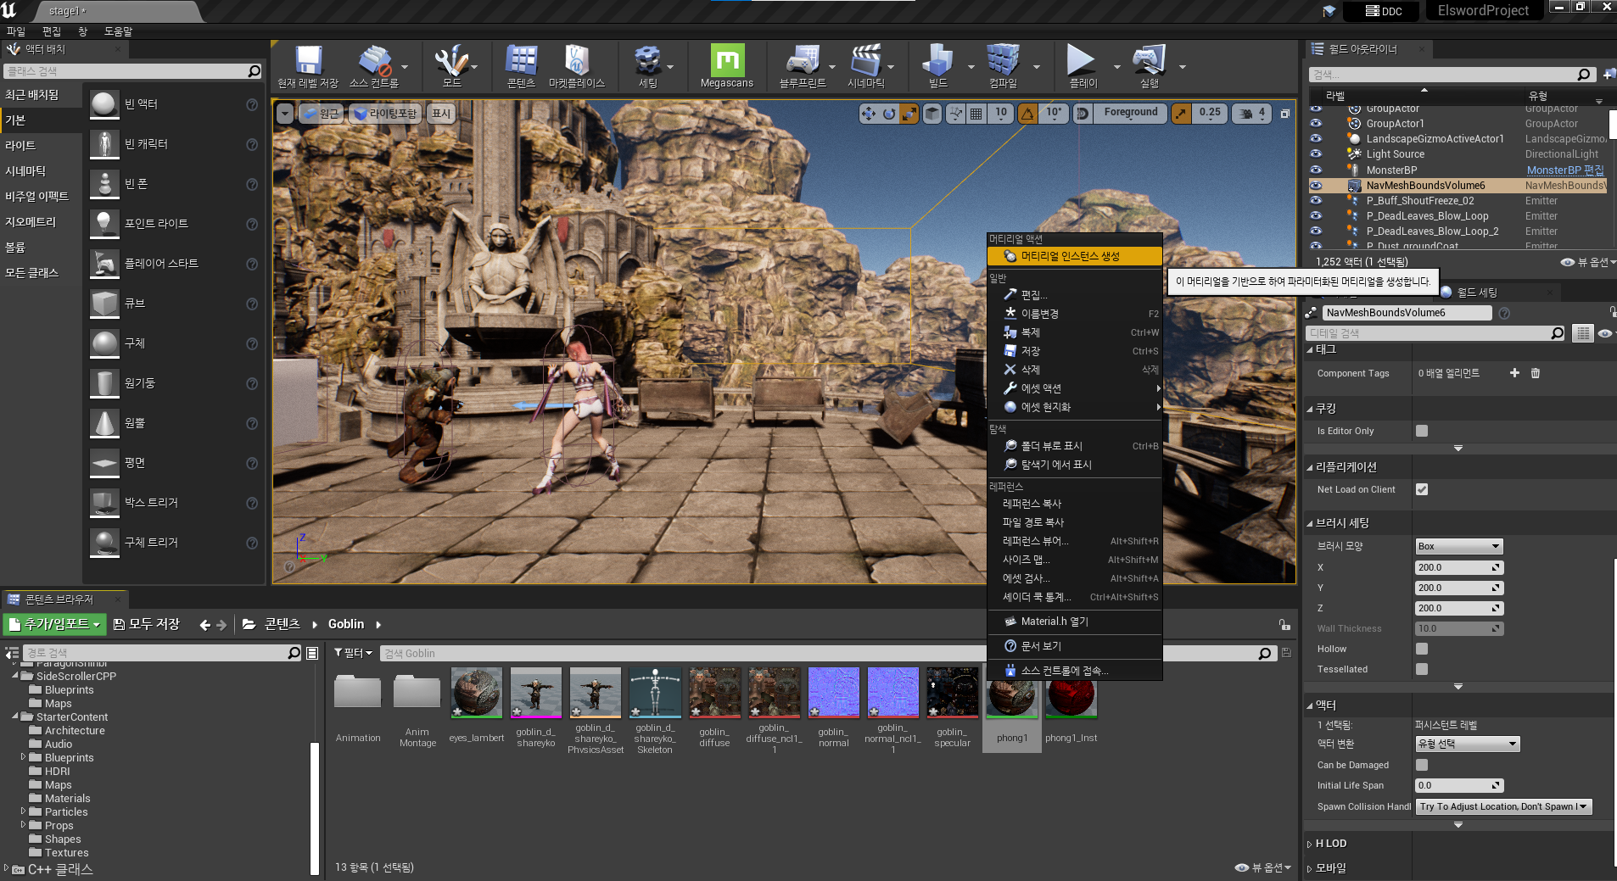Clear Component Tags array with trash icon
Image resolution: width=1617 pixels, height=881 pixels.
(x=1535, y=373)
